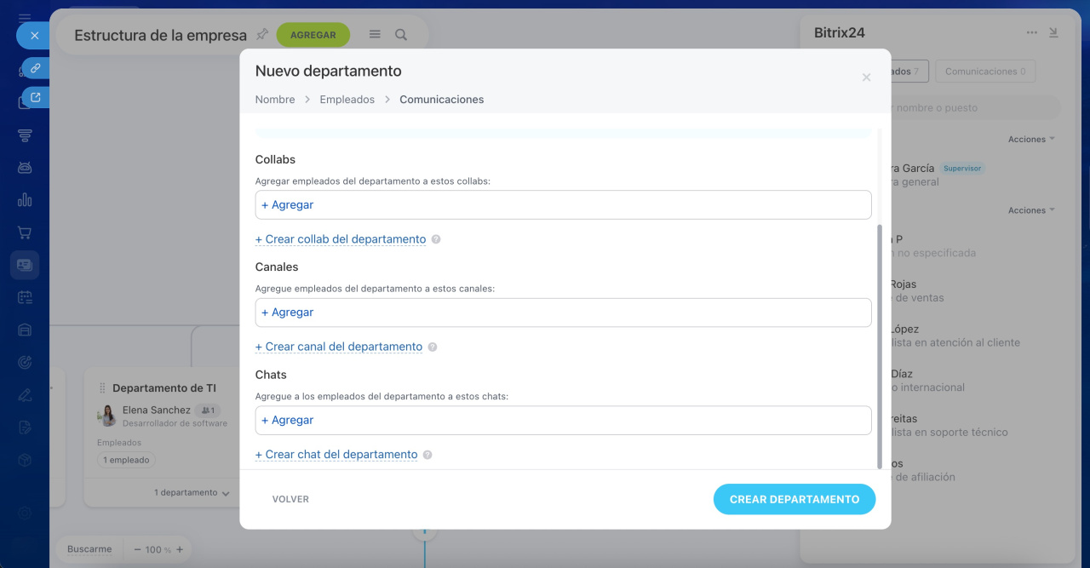Screen dimensions: 1090x568
Task: Expand the '1 departamento' chevron under Departamento de TI
Action: 225,493
